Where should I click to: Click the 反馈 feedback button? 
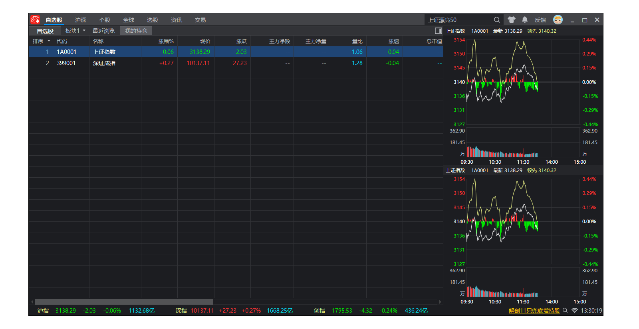click(540, 20)
